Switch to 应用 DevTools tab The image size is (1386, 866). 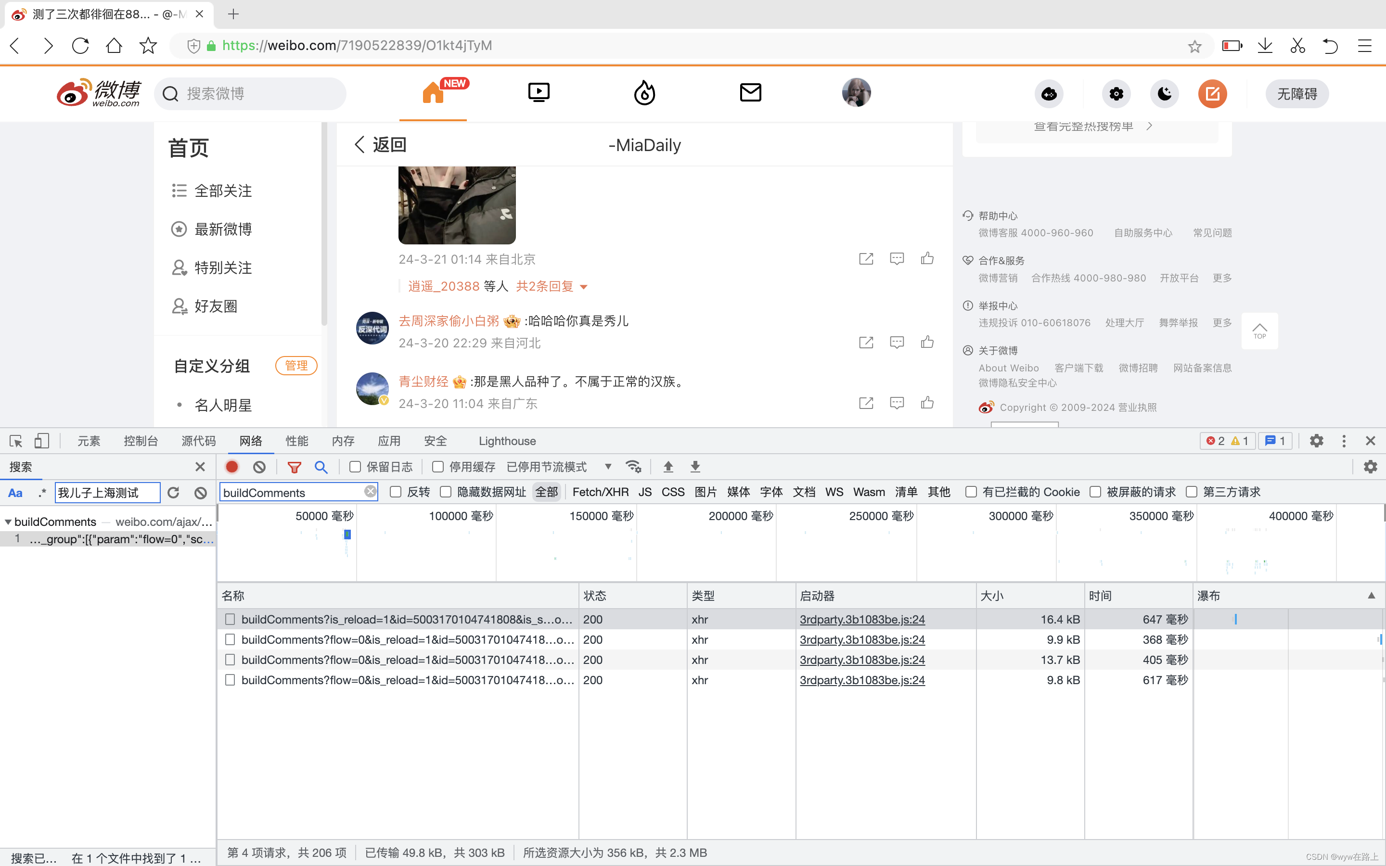coord(389,441)
